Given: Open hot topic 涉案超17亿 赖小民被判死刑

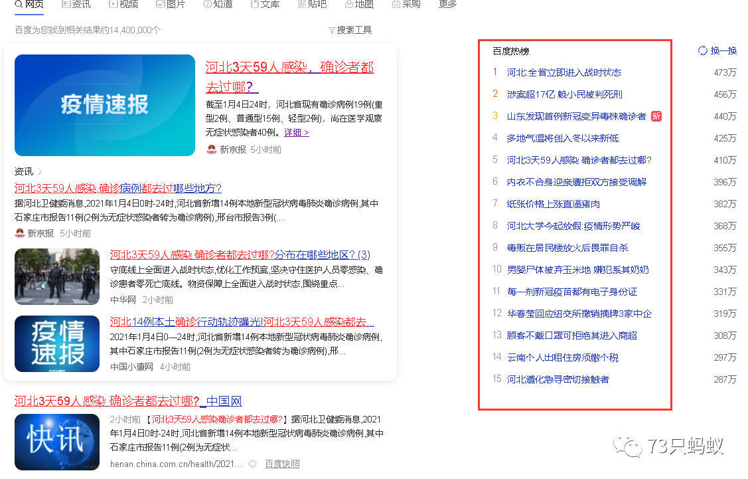Looking at the screenshot, I should [x=564, y=94].
